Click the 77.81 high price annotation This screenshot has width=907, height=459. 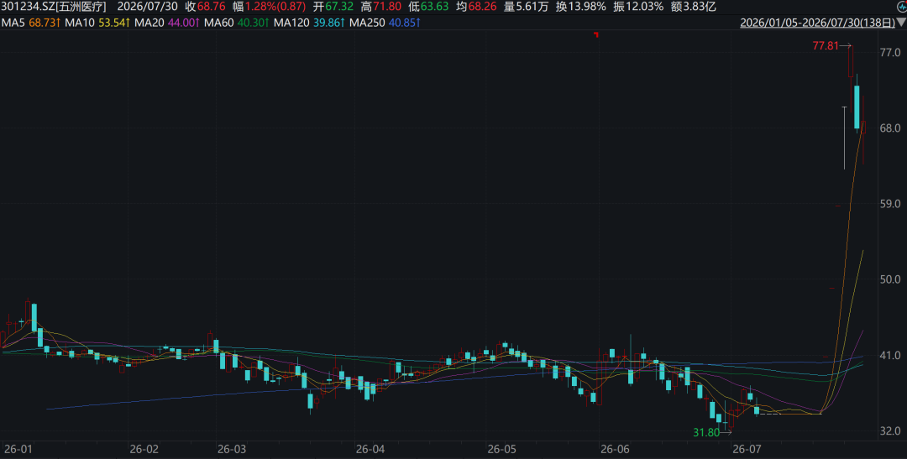826,45
